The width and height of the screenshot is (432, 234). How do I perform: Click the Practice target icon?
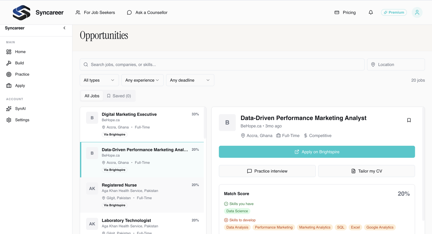(x=9, y=74)
